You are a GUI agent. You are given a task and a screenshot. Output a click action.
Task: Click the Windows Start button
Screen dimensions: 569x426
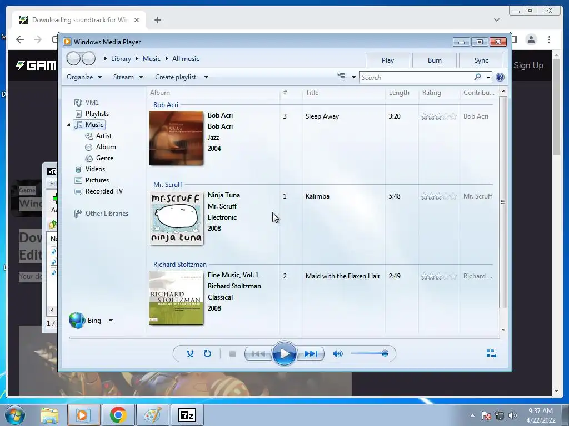[x=15, y=415]
